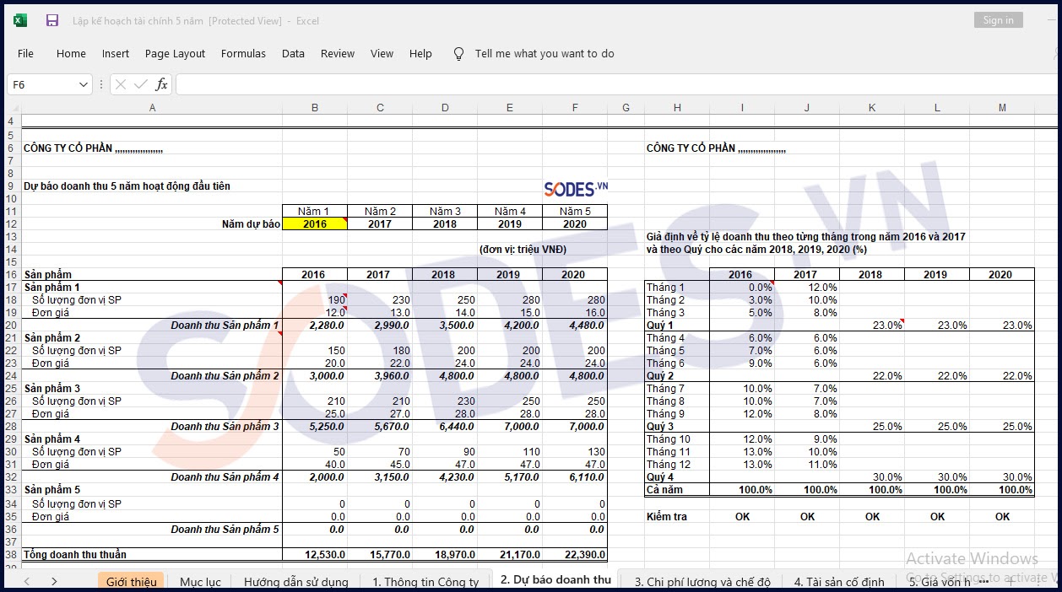Select the yellow 2016 forecast year cell

(x=314, y=224)
